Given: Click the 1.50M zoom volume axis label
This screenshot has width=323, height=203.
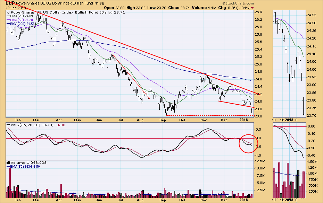Looking at the screenshot, I should pos(312,162).
